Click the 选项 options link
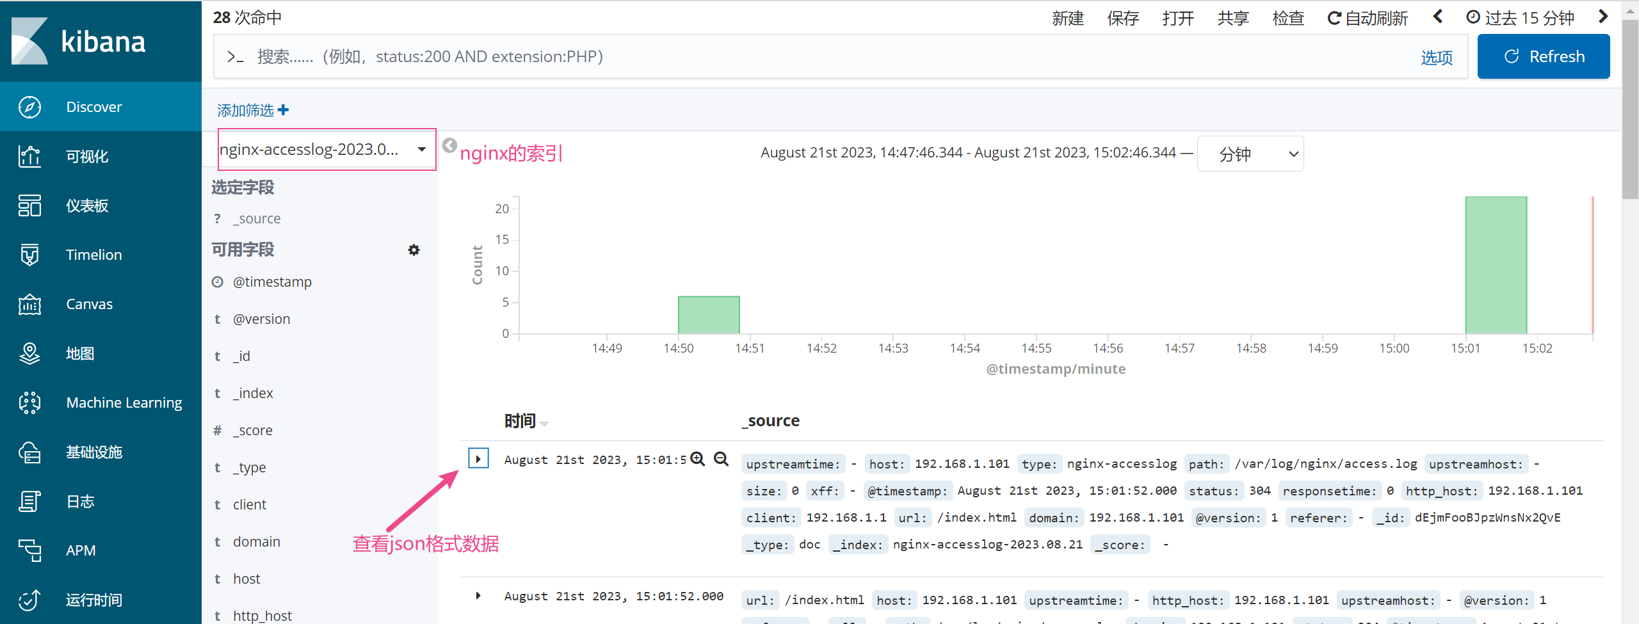Screen dimensions: 1639x624 click(1437, 58)
